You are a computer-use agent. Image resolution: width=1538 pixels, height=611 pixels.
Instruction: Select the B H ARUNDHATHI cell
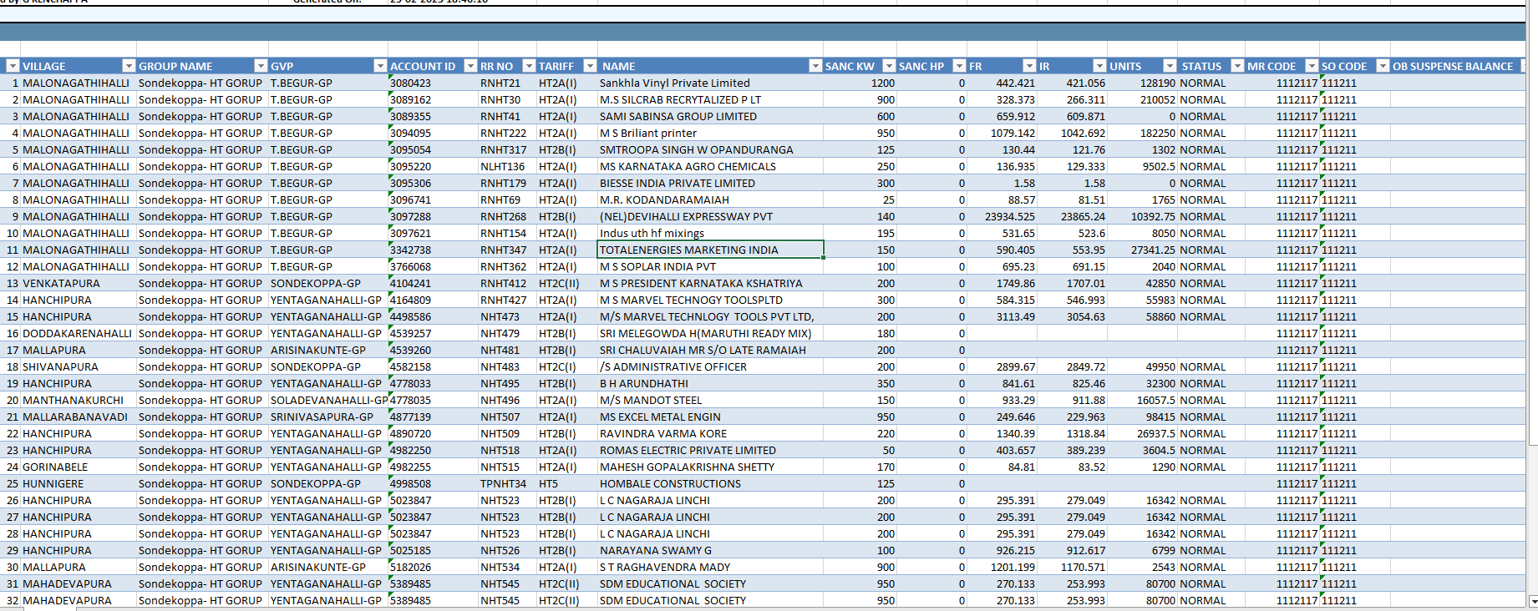710,383
